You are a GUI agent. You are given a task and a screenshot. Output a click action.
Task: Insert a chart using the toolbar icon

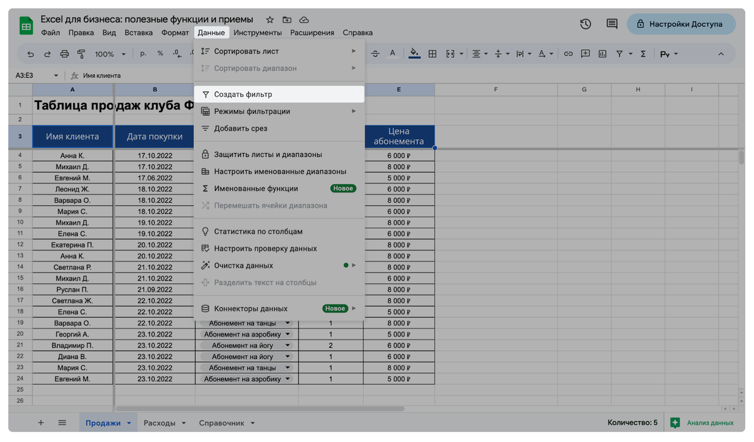603,54
